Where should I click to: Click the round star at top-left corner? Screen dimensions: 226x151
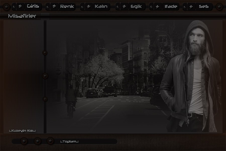(7, 7)
